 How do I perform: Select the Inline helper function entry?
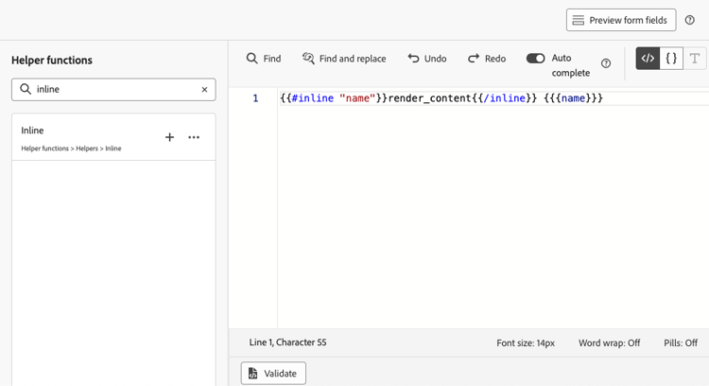[x=113, y=137]
